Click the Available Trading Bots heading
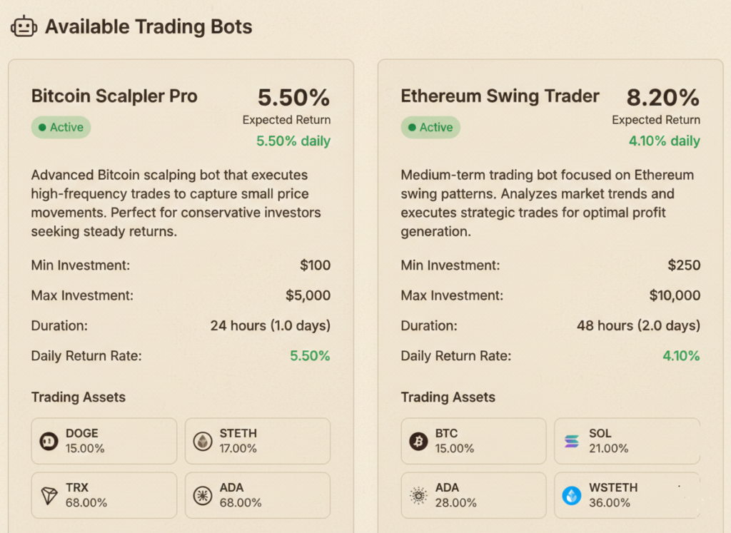 pos(148,27)
